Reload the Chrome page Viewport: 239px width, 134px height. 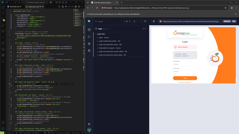pyautogui.click(x=97, y=8)
